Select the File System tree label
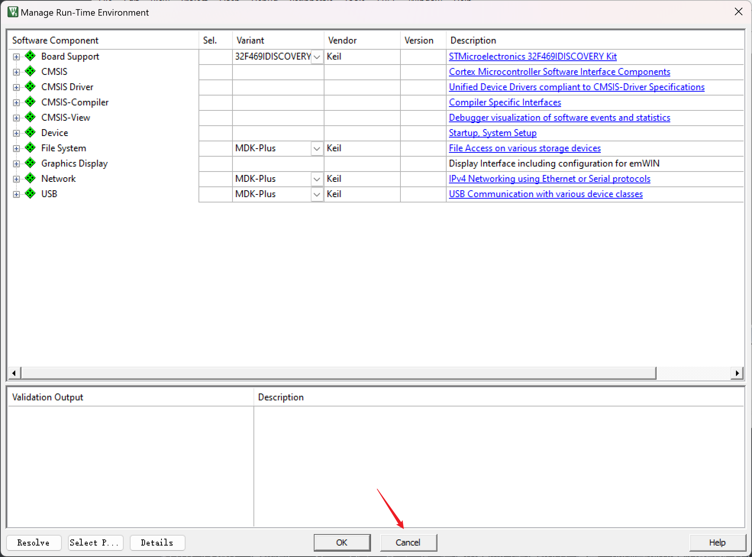Image resolution: width=752 pixels, height=557 pixels. click(64, 148)
